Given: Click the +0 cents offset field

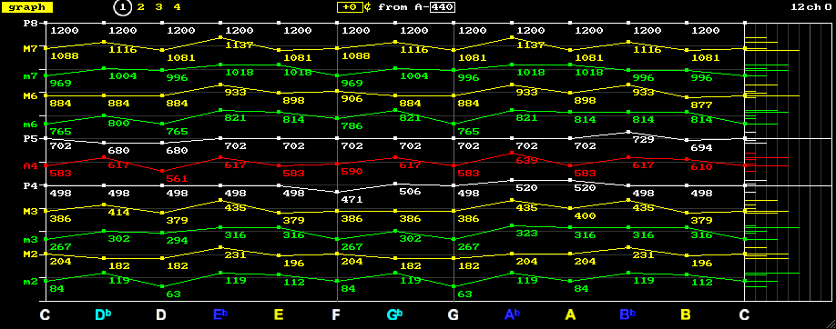Looking at the screenshot, I should pos(350,7).
